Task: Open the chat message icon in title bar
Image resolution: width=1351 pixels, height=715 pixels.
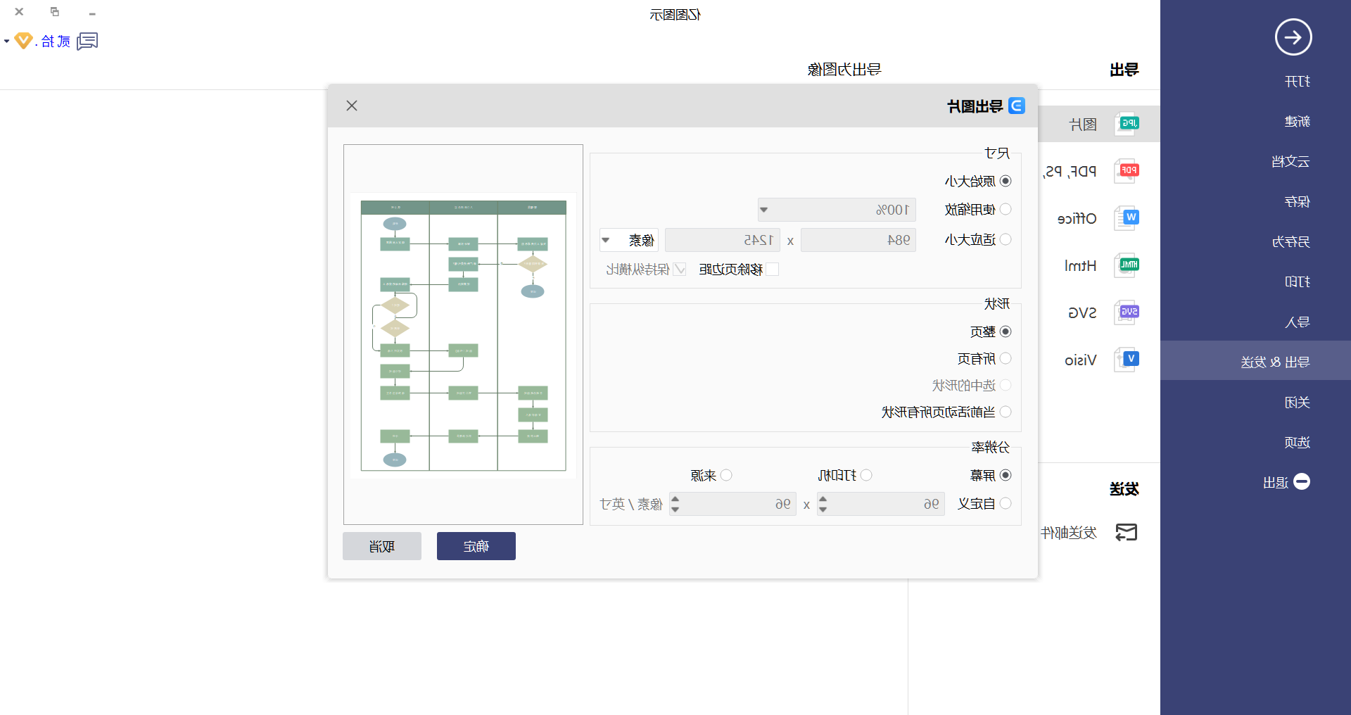Action: 87,42
